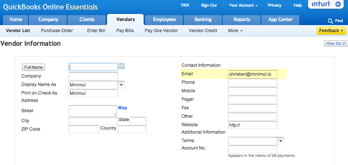Select Pay One Vendor

point(161,31)
